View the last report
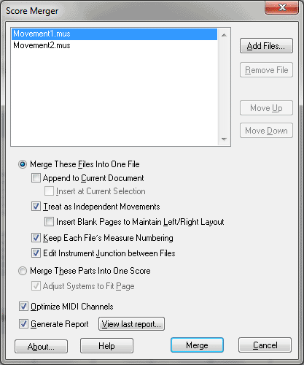 tap(131, 324)
